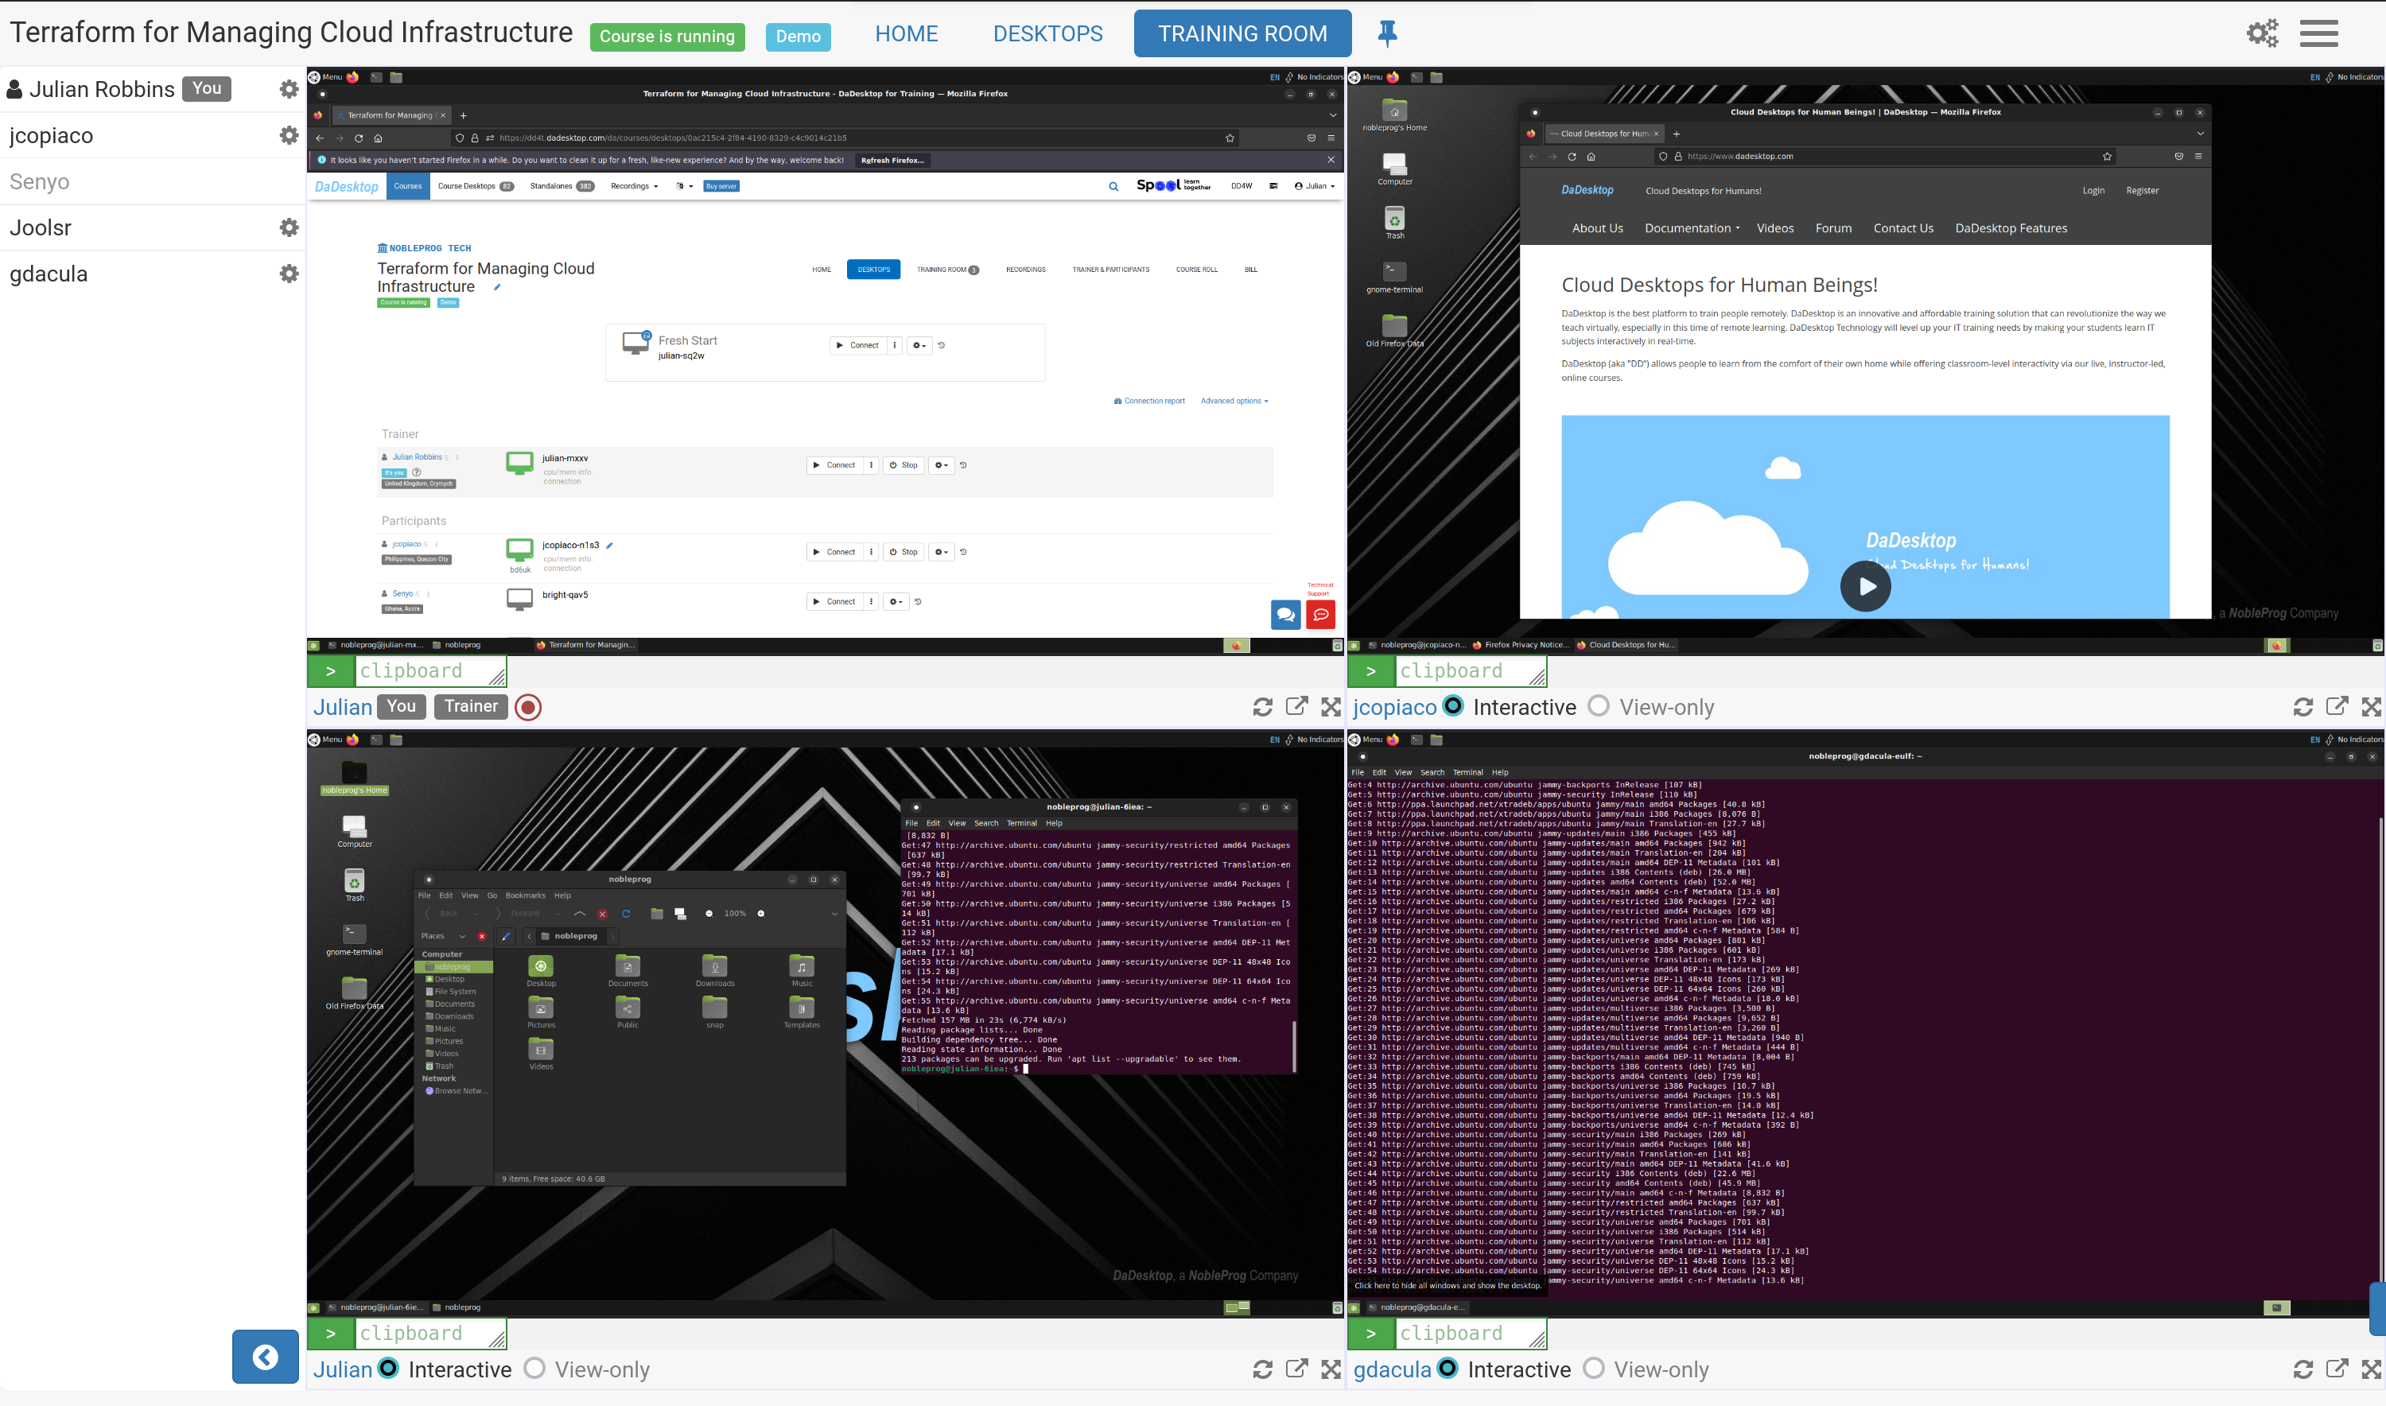
Task: Open the Connection report link
Action: pos(1149,402)
